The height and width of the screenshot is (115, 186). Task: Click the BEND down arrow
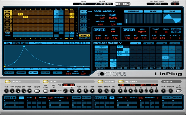[x=180, y=36]
